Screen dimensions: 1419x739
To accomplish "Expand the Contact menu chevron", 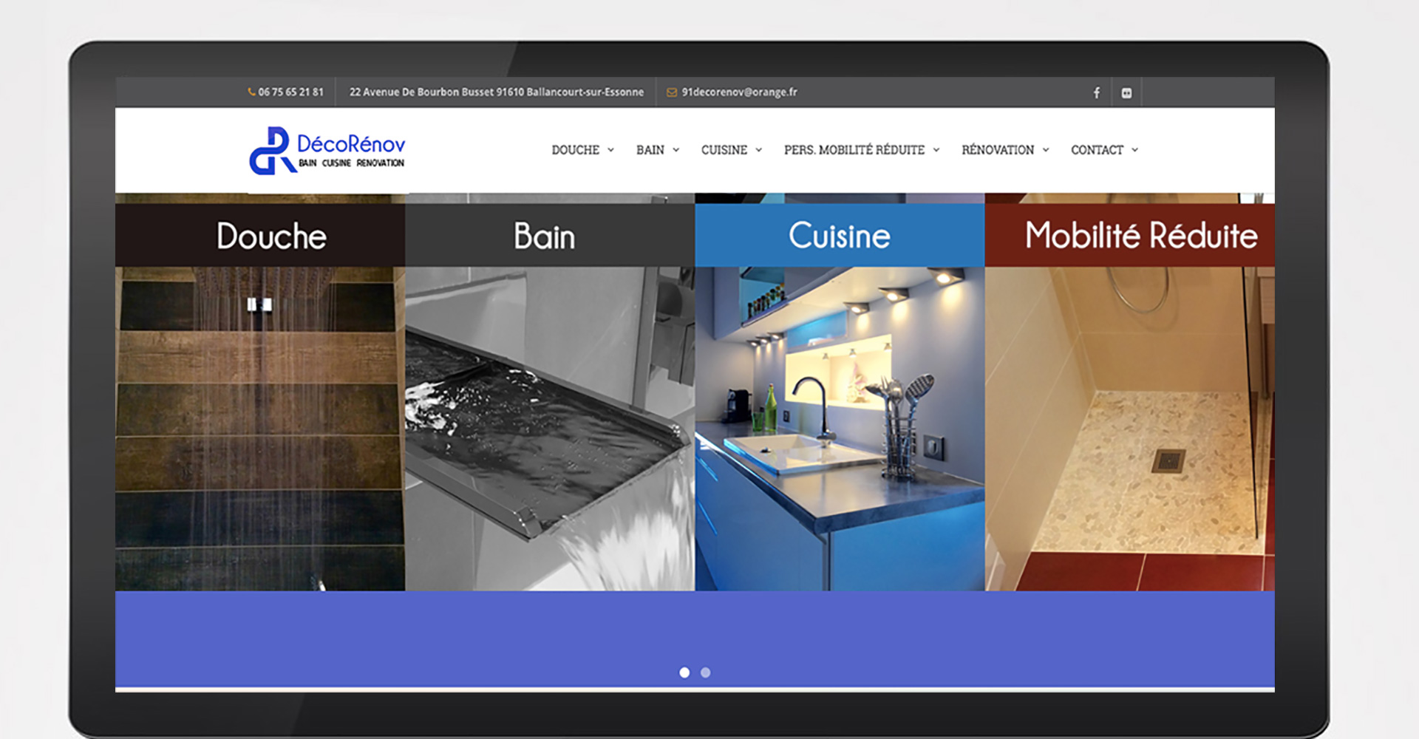I will coord(1134,150).
